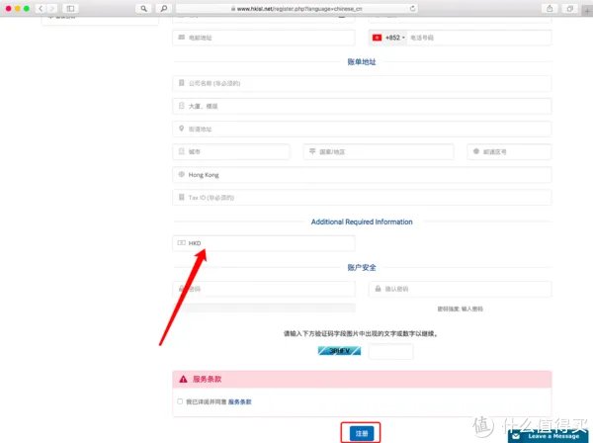
Task: Open the 服务条款 terms of service link
Action: click(240, 401)
